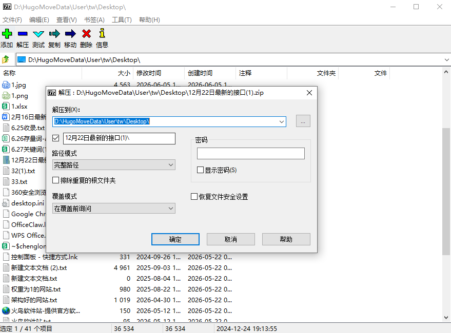Select the ~$chenglon spreadsheet icon
Screen dimensions: 451x333
pyautogui.click(x=6, y=246)
